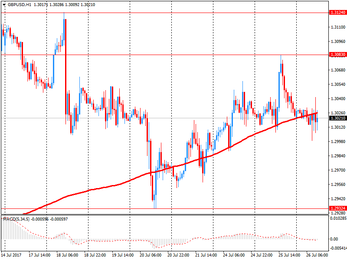Click the MACD scale value 0.010285

tap(338, 218)
